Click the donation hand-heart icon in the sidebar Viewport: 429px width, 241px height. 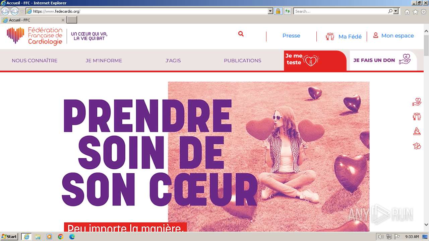(x=417, y=102)
